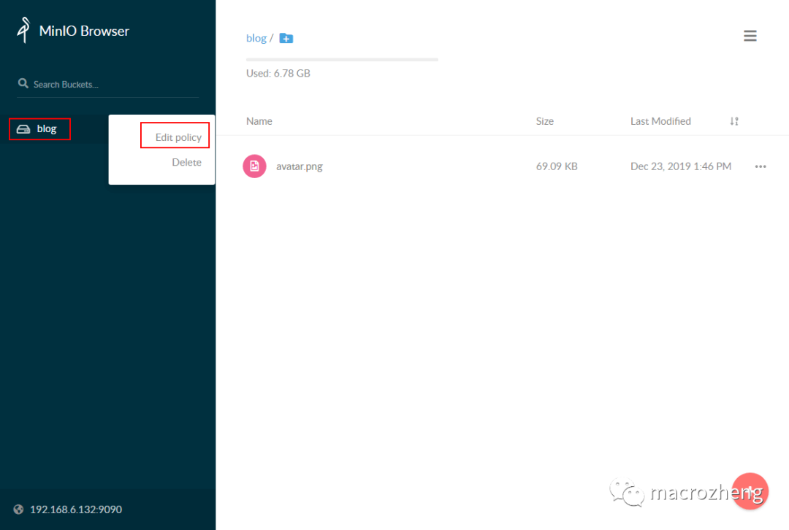Click the Used: 6.78 GB text
Image resolution: width=789 pixels, height=530 pixels.
pyautogui.click(x=278, y=74)
